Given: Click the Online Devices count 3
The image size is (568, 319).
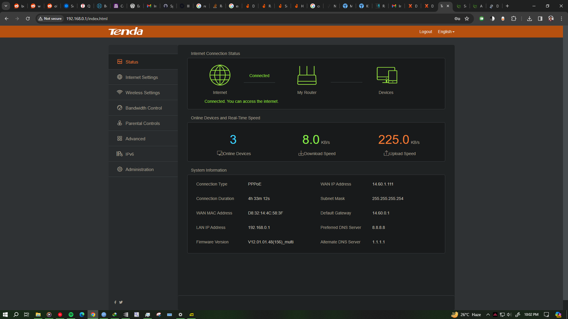Looking at the screenshot, I should 233,140.
